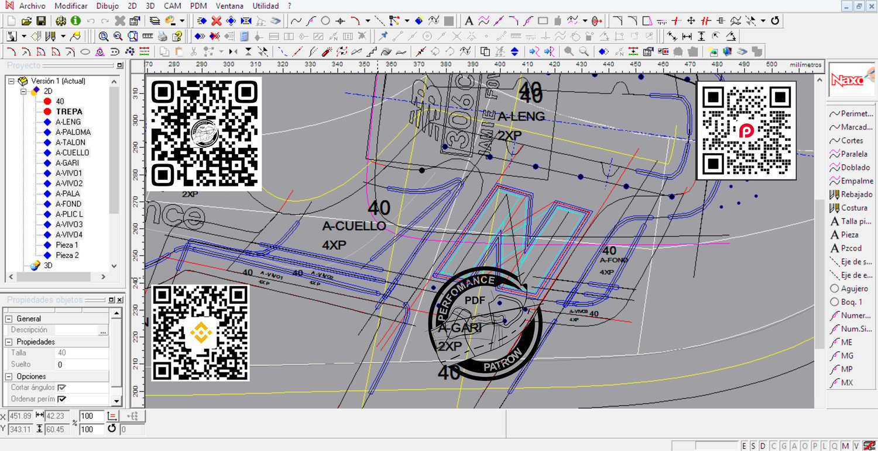Click the print icon
The width and height of the screenshot is (878, 451).
[x=163, y=36]
